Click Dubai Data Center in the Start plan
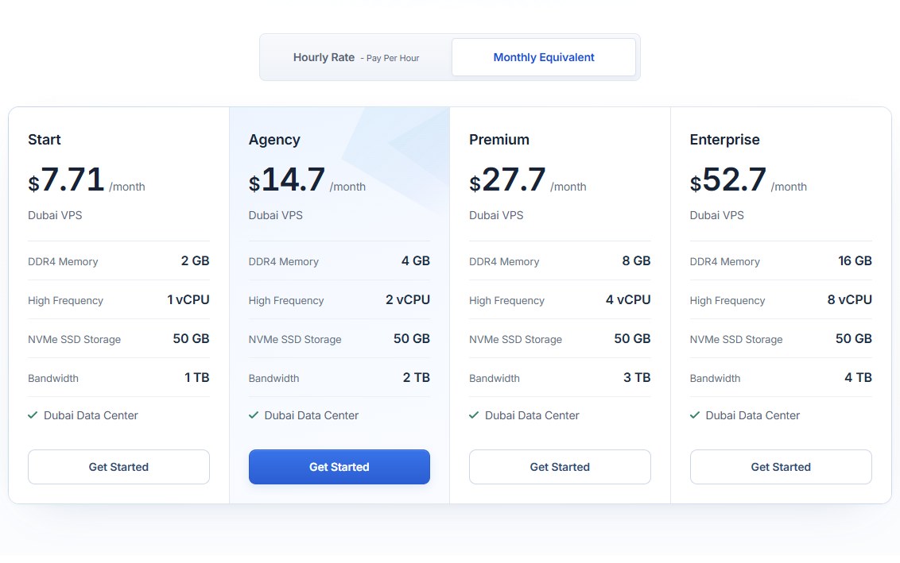Screen dimensions: 900x563 (91, 415)
